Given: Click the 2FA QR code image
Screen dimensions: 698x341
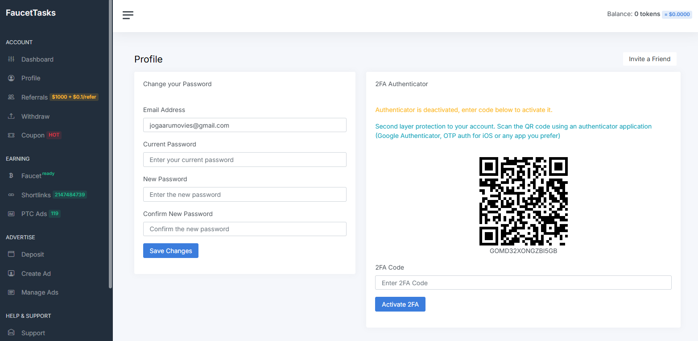Looking at the screenshot, I should (523, 201).
